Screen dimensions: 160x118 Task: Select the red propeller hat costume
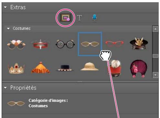tap(40, 44)
